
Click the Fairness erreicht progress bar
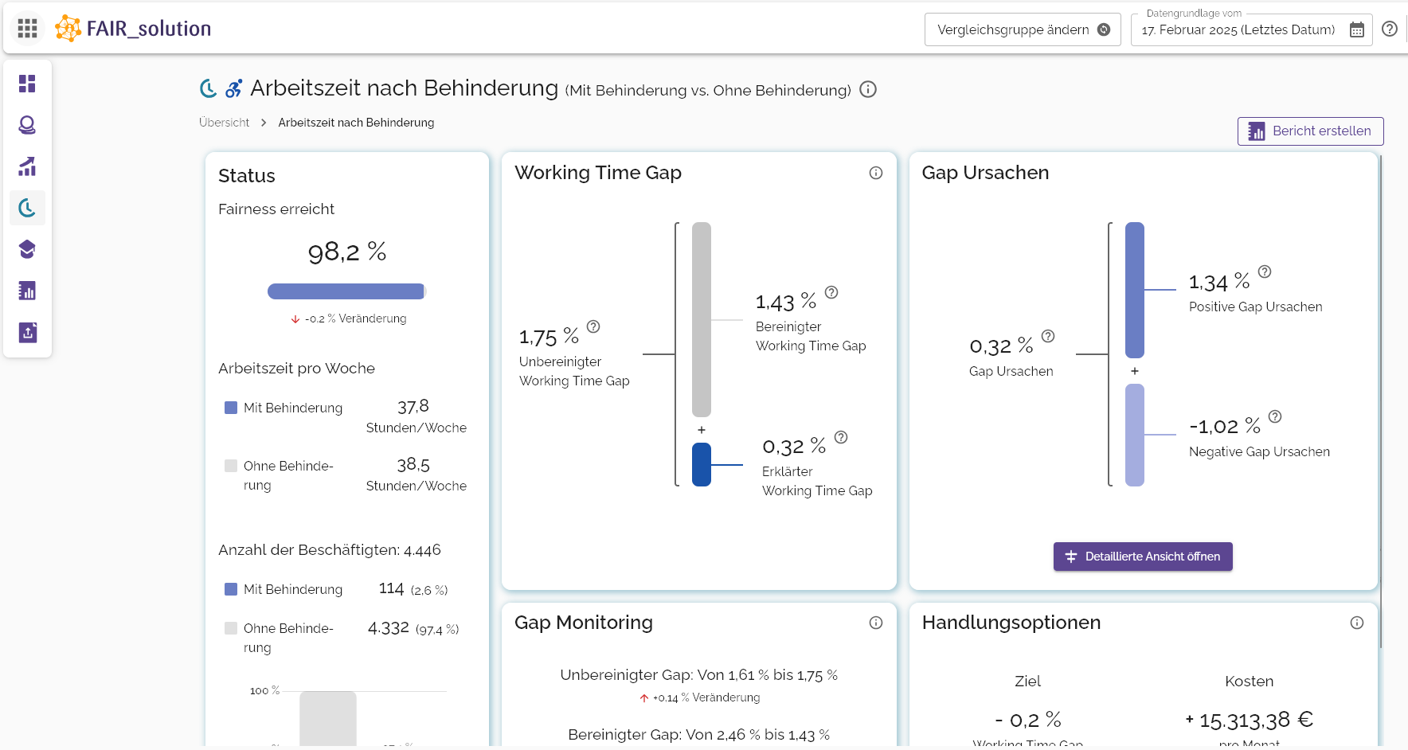pyautogui.click(x=346, y=291)
